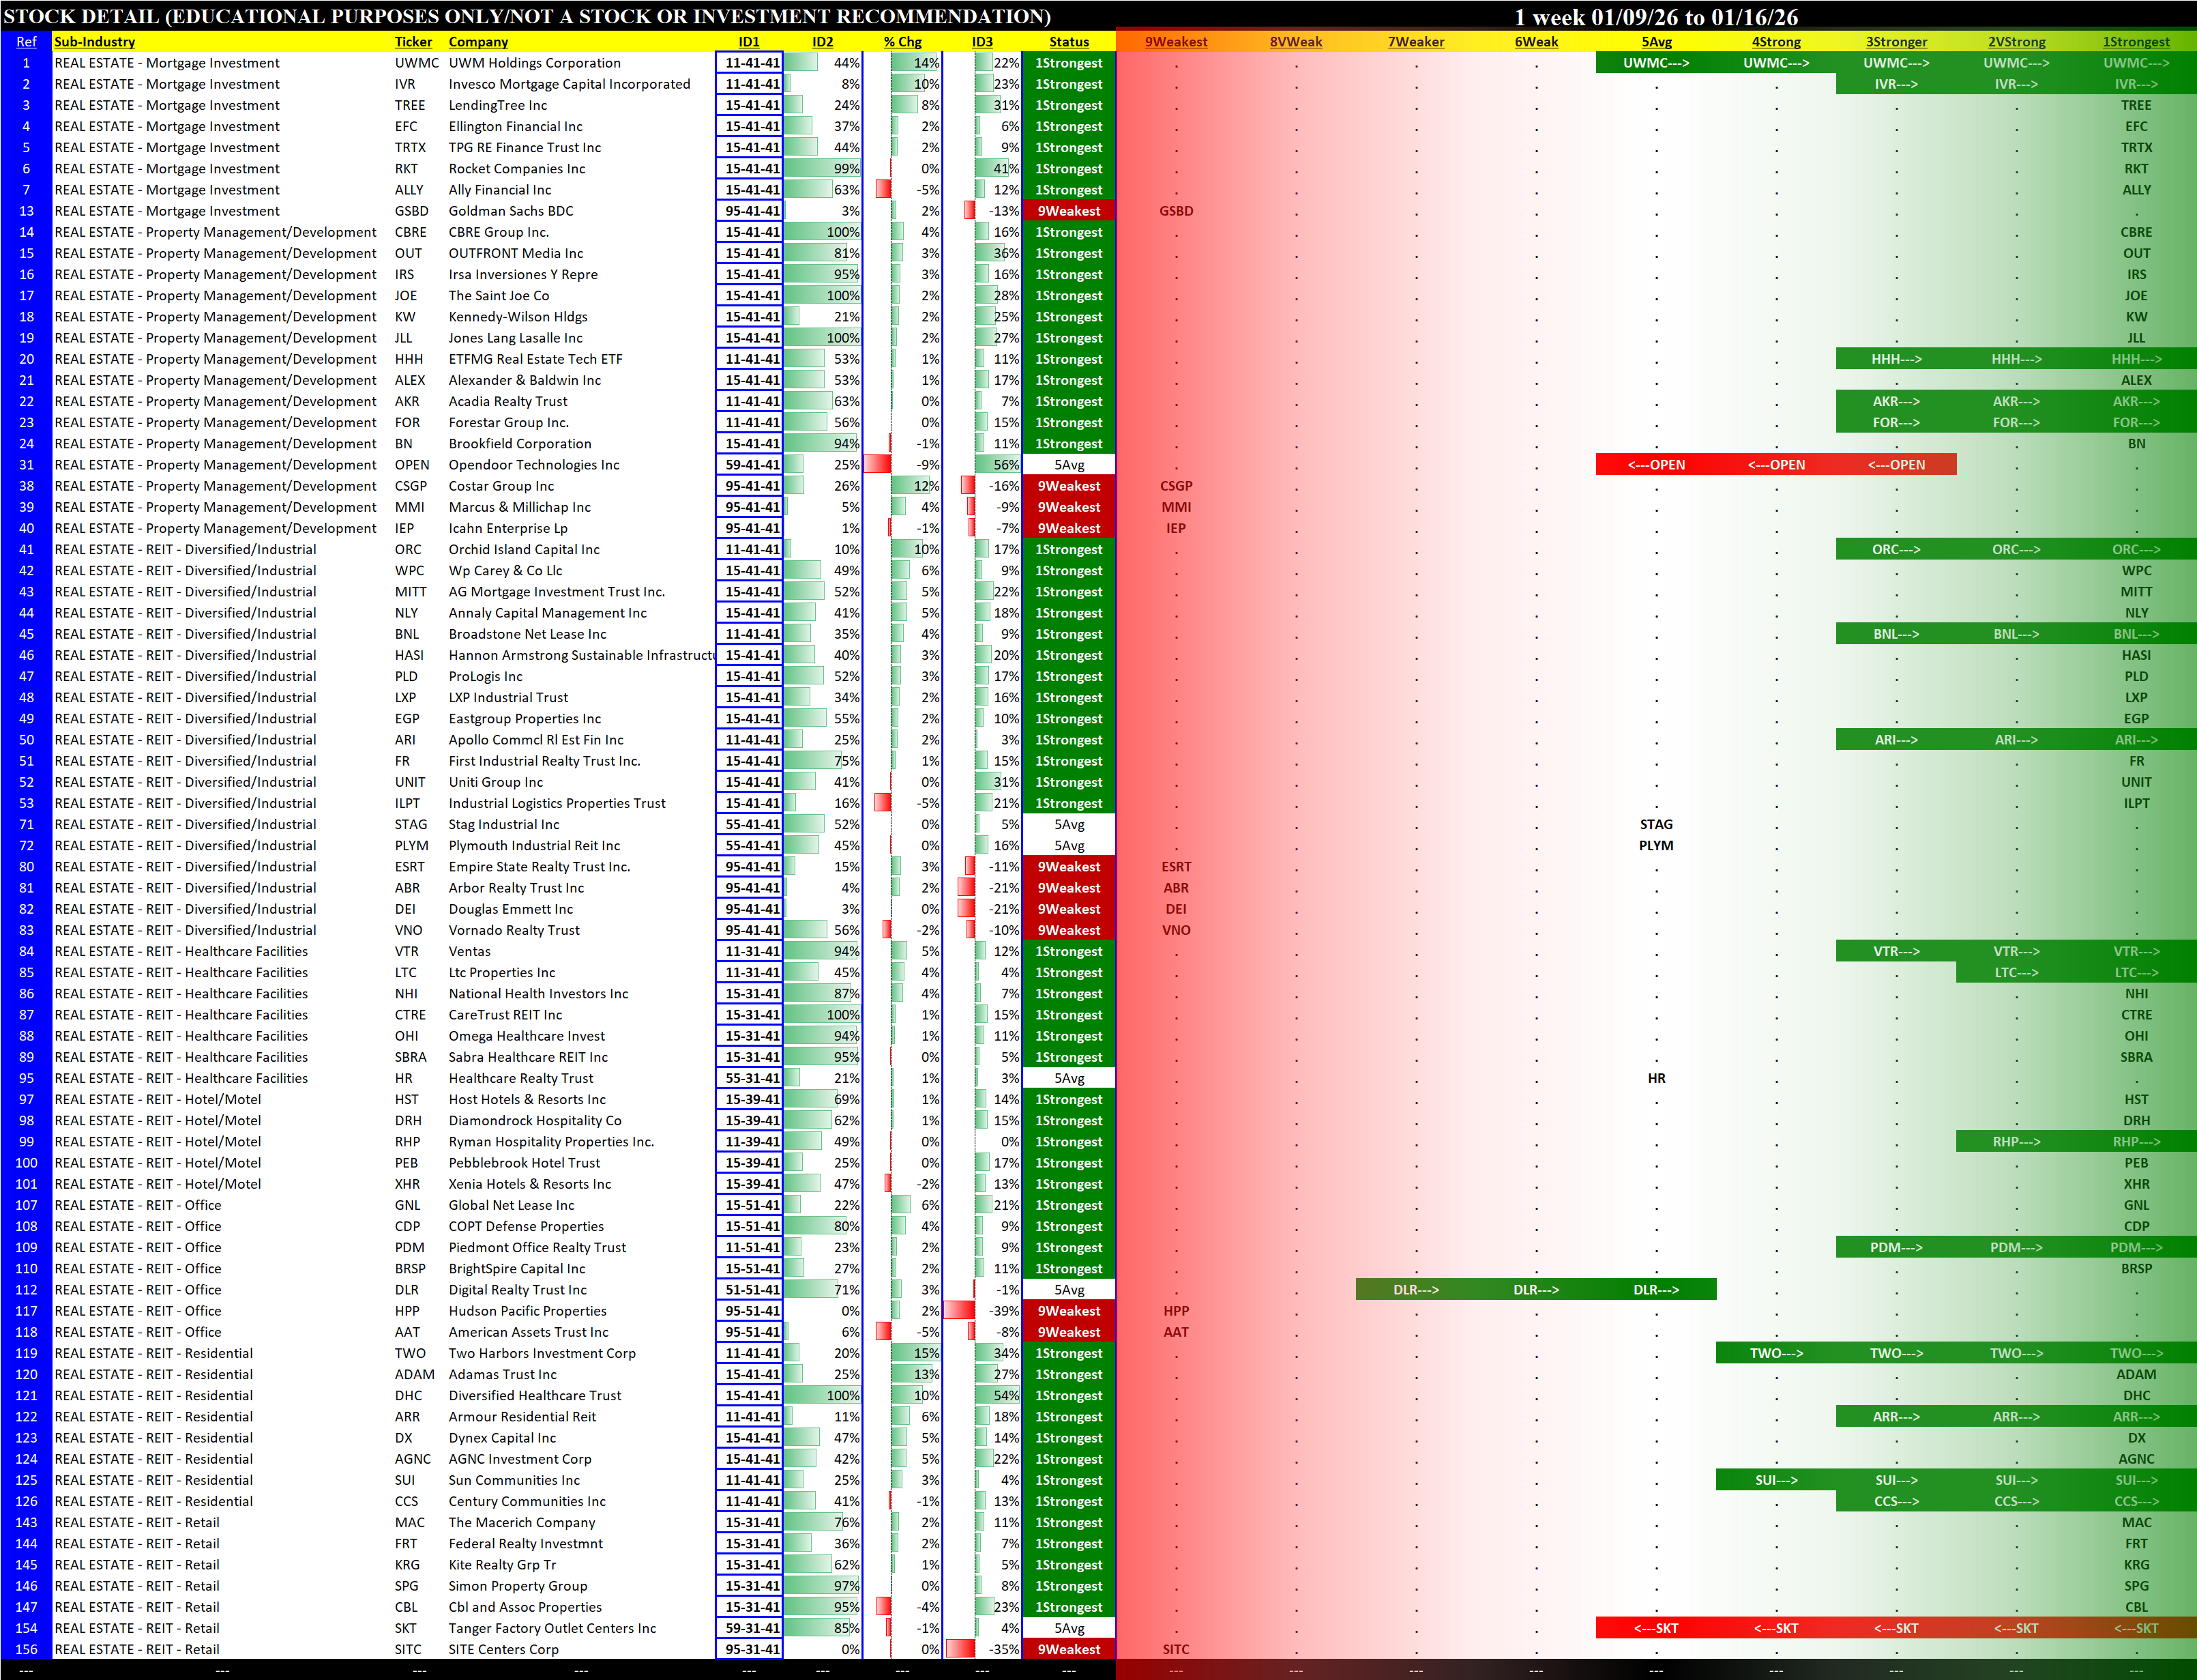Screen dimensions: 2197x1680
Task: Click the <---SKT cell under 5Avg
Action: point(1655,1629)
